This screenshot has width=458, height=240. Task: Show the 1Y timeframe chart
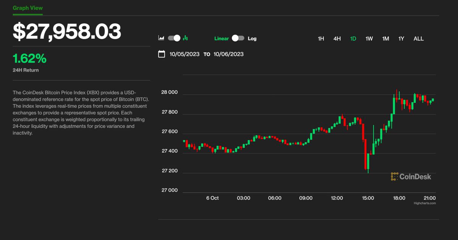[401, 39]
